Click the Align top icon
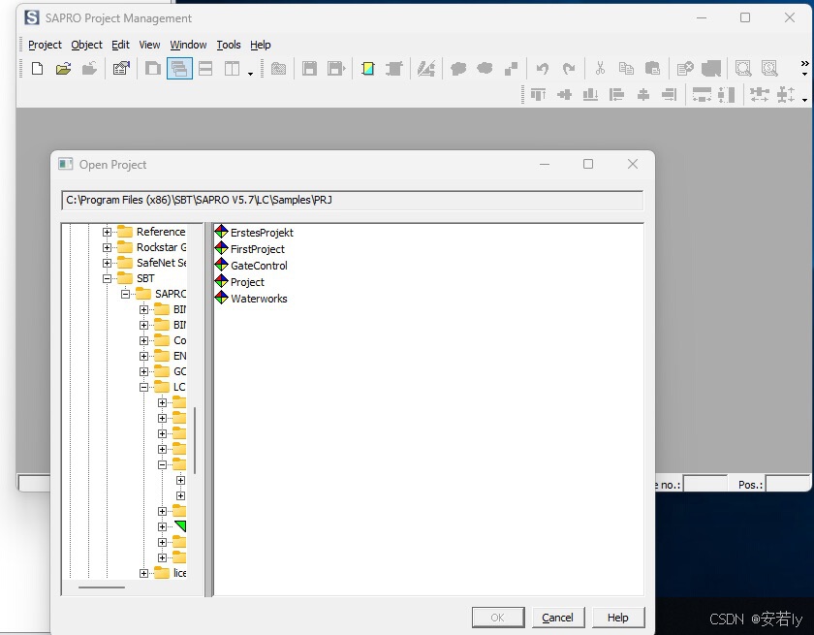 point(538,94)
